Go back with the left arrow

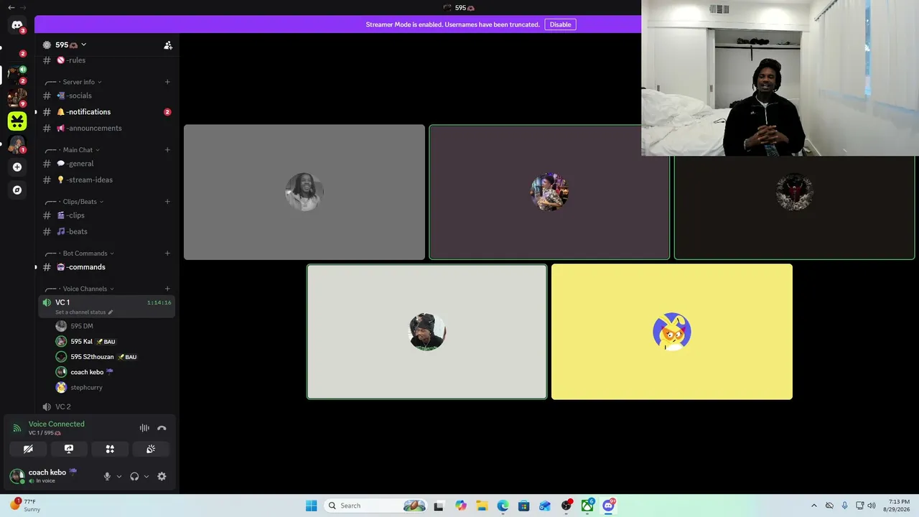click(x=11, y=7)
